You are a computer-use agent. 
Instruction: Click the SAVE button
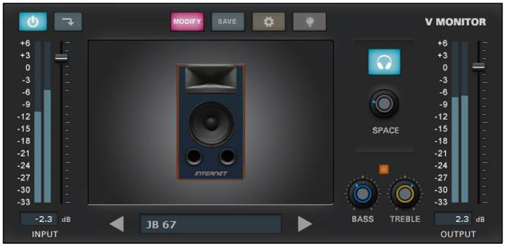[x=228, y=22]
